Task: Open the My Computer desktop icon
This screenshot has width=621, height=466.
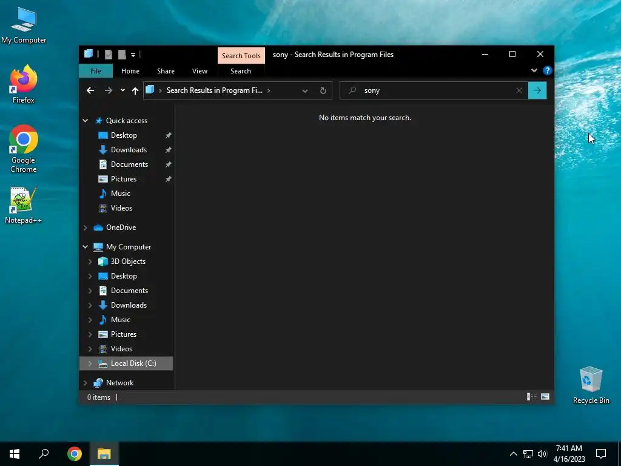Action: [x=24, y=25]
